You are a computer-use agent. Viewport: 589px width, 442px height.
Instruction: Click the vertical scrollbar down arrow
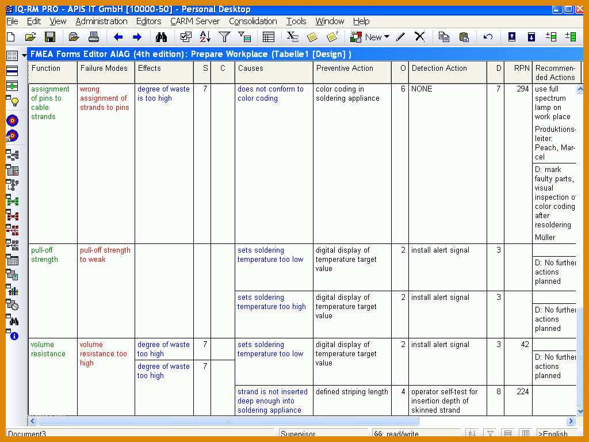point(580,411)
